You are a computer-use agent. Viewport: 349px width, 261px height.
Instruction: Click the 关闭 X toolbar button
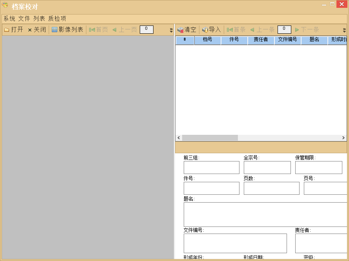tap(37, 29)
